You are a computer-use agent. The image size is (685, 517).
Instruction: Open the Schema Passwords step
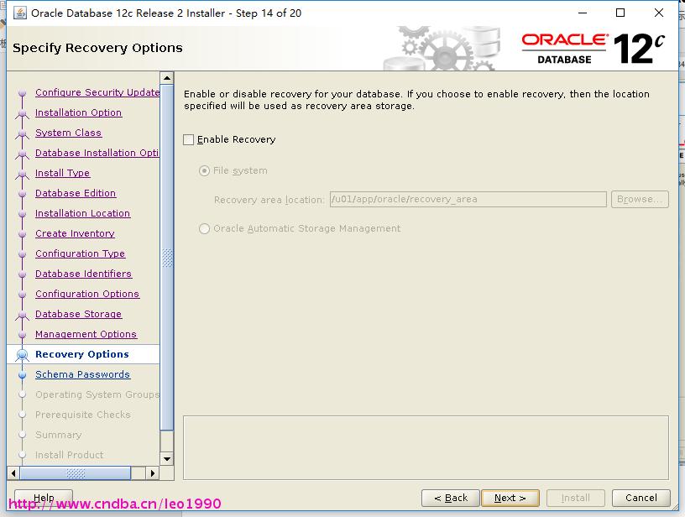pos(82,374)
